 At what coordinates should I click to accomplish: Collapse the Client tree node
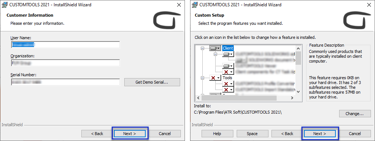[x=203, y=48]
